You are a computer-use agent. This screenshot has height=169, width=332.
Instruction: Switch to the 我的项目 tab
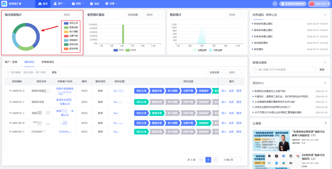pos(30,62)
